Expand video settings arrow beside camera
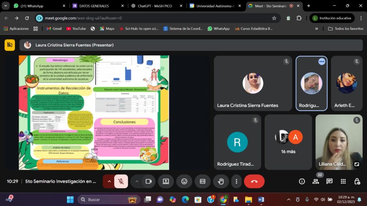 [x=137, y=181]
